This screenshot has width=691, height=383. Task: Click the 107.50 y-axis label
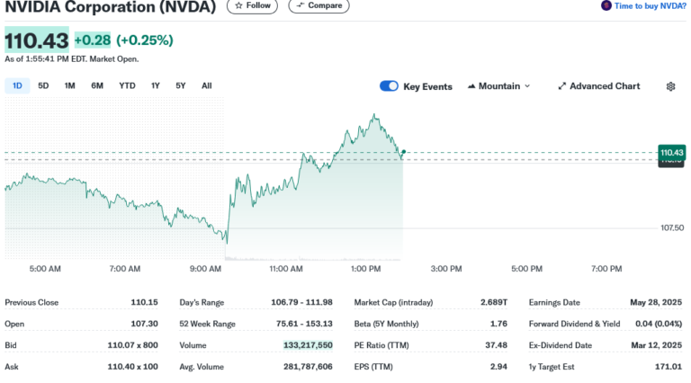point(672,227)
